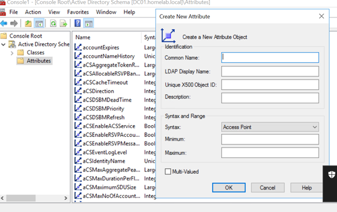
Task: Open the Action menu
Action: click(33, 12)
